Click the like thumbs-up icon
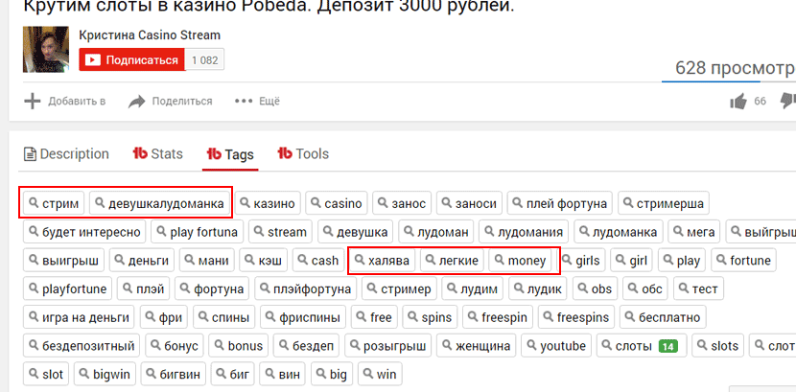This screenshot has width=796, height=392. coord(738,102)
